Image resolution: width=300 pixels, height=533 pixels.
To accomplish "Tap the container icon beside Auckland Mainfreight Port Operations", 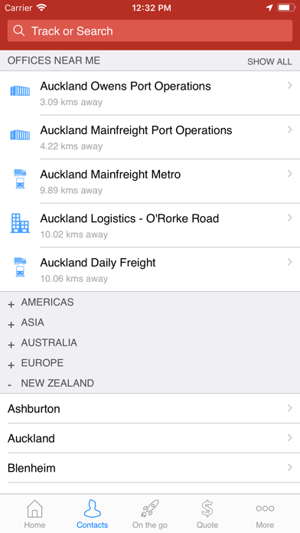I will (20, 135).
